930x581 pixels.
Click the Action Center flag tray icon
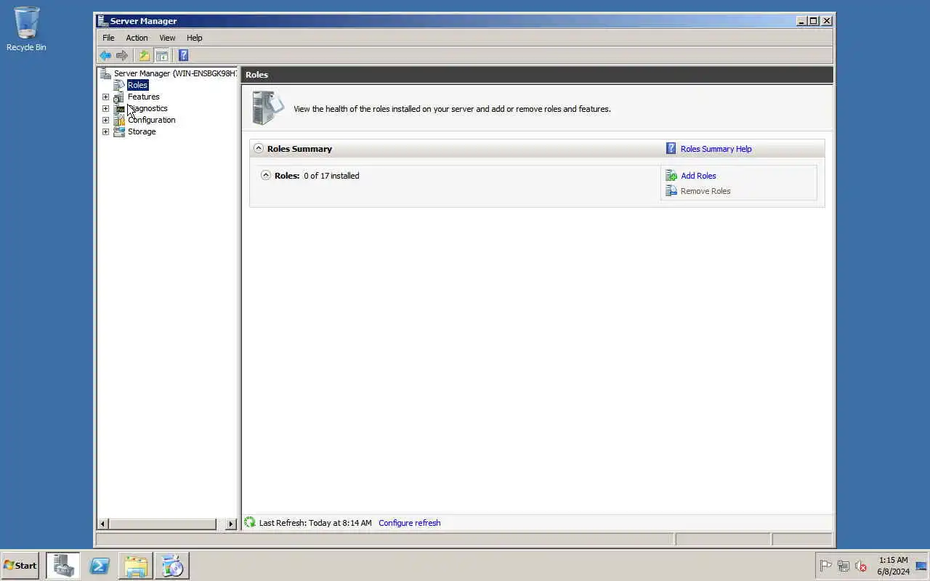tap(826, 566)
